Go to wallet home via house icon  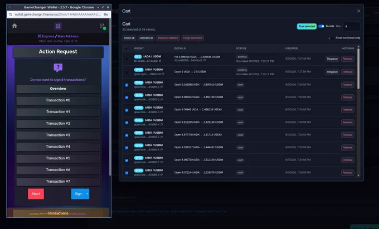(14, 26)
